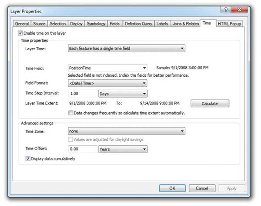Switch to the Source tab
The image size is (261, 206).
(x=39, y=24)
